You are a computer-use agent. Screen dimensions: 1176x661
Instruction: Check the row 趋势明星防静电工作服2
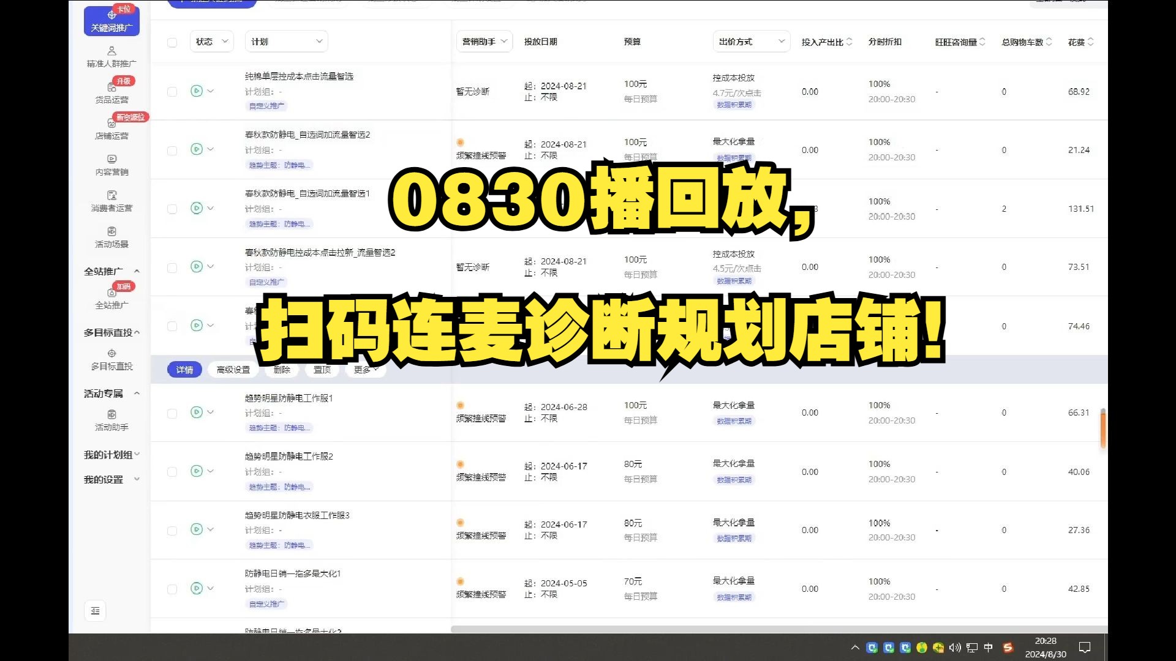click(172, 472)
